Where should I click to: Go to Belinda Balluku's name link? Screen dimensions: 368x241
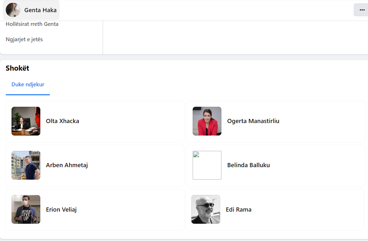[x=248, y=165]
